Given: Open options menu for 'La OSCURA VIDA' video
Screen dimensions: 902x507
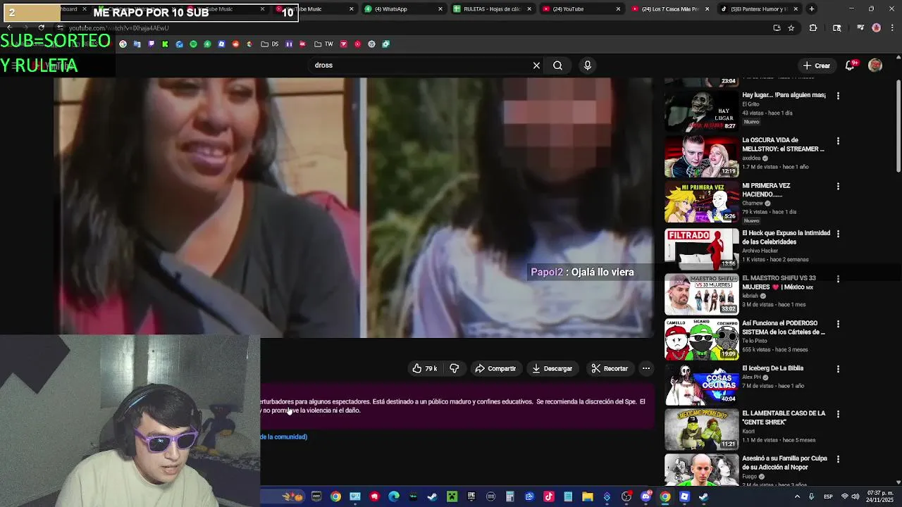Looking at the screenshot, I should point(838,141).
